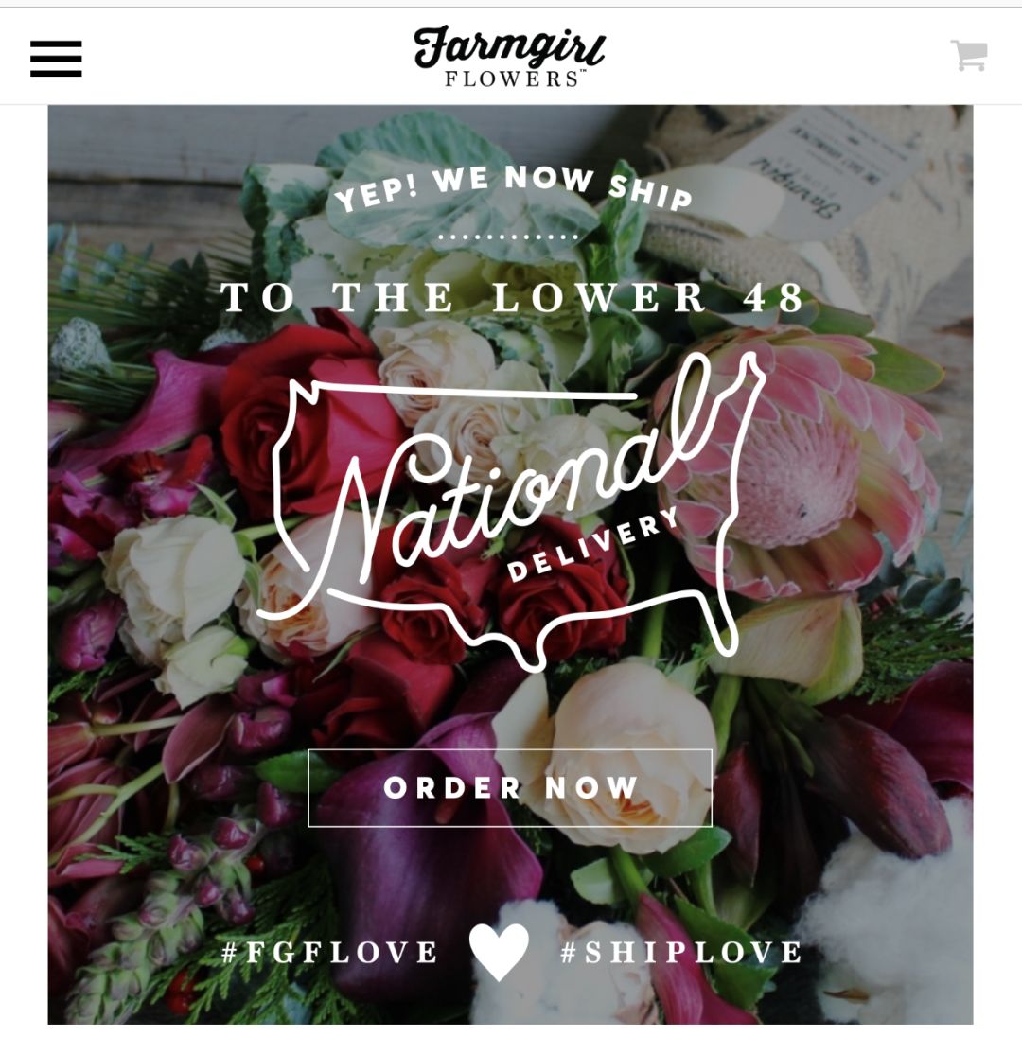This screenshot has height=1037, width=1022.
Task: Click the "FLOWERS" wordmark under the logo
Action: [x=515, y=79]
